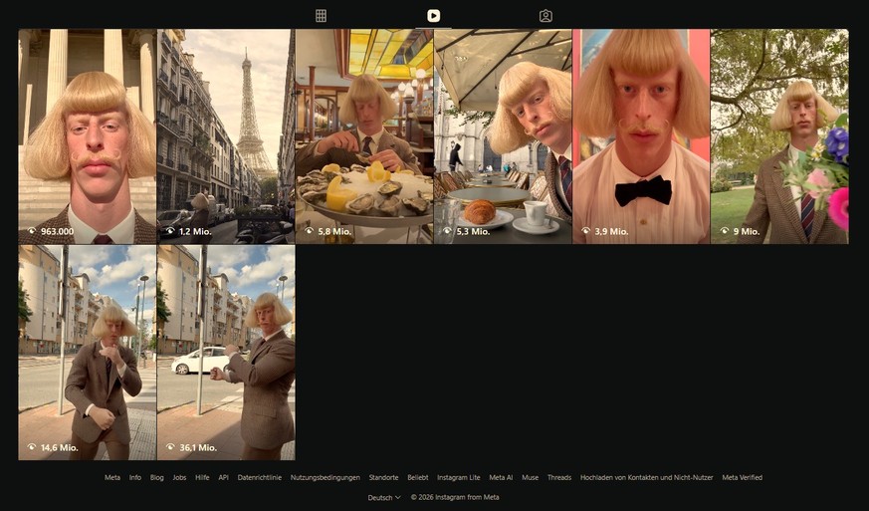Screen dimensions: 869x511
Task: Click the eye icon beside 963.000
Action: 32,231
